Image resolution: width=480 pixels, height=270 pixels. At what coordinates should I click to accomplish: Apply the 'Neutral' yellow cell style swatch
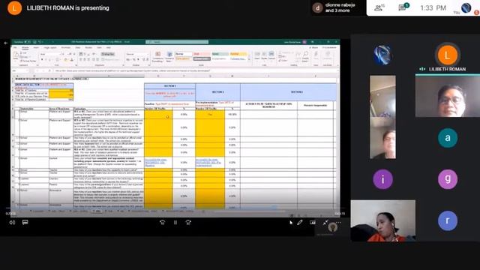click(238, 54)
